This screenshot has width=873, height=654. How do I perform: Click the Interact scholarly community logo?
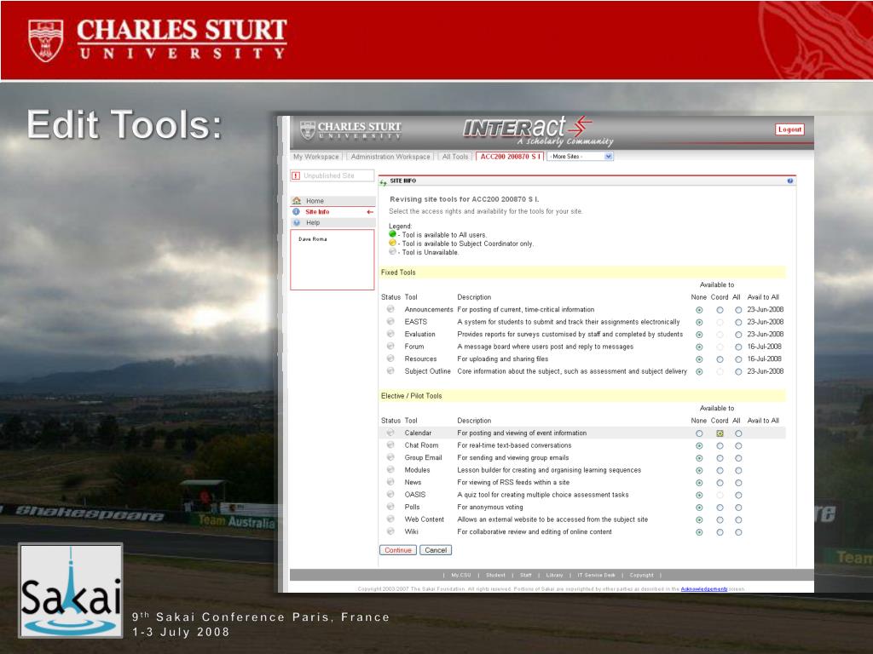538,131
